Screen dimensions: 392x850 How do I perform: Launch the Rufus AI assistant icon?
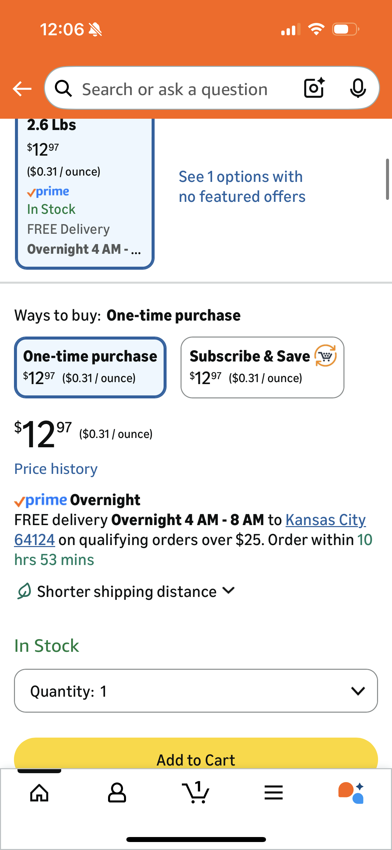coord(351,793)
